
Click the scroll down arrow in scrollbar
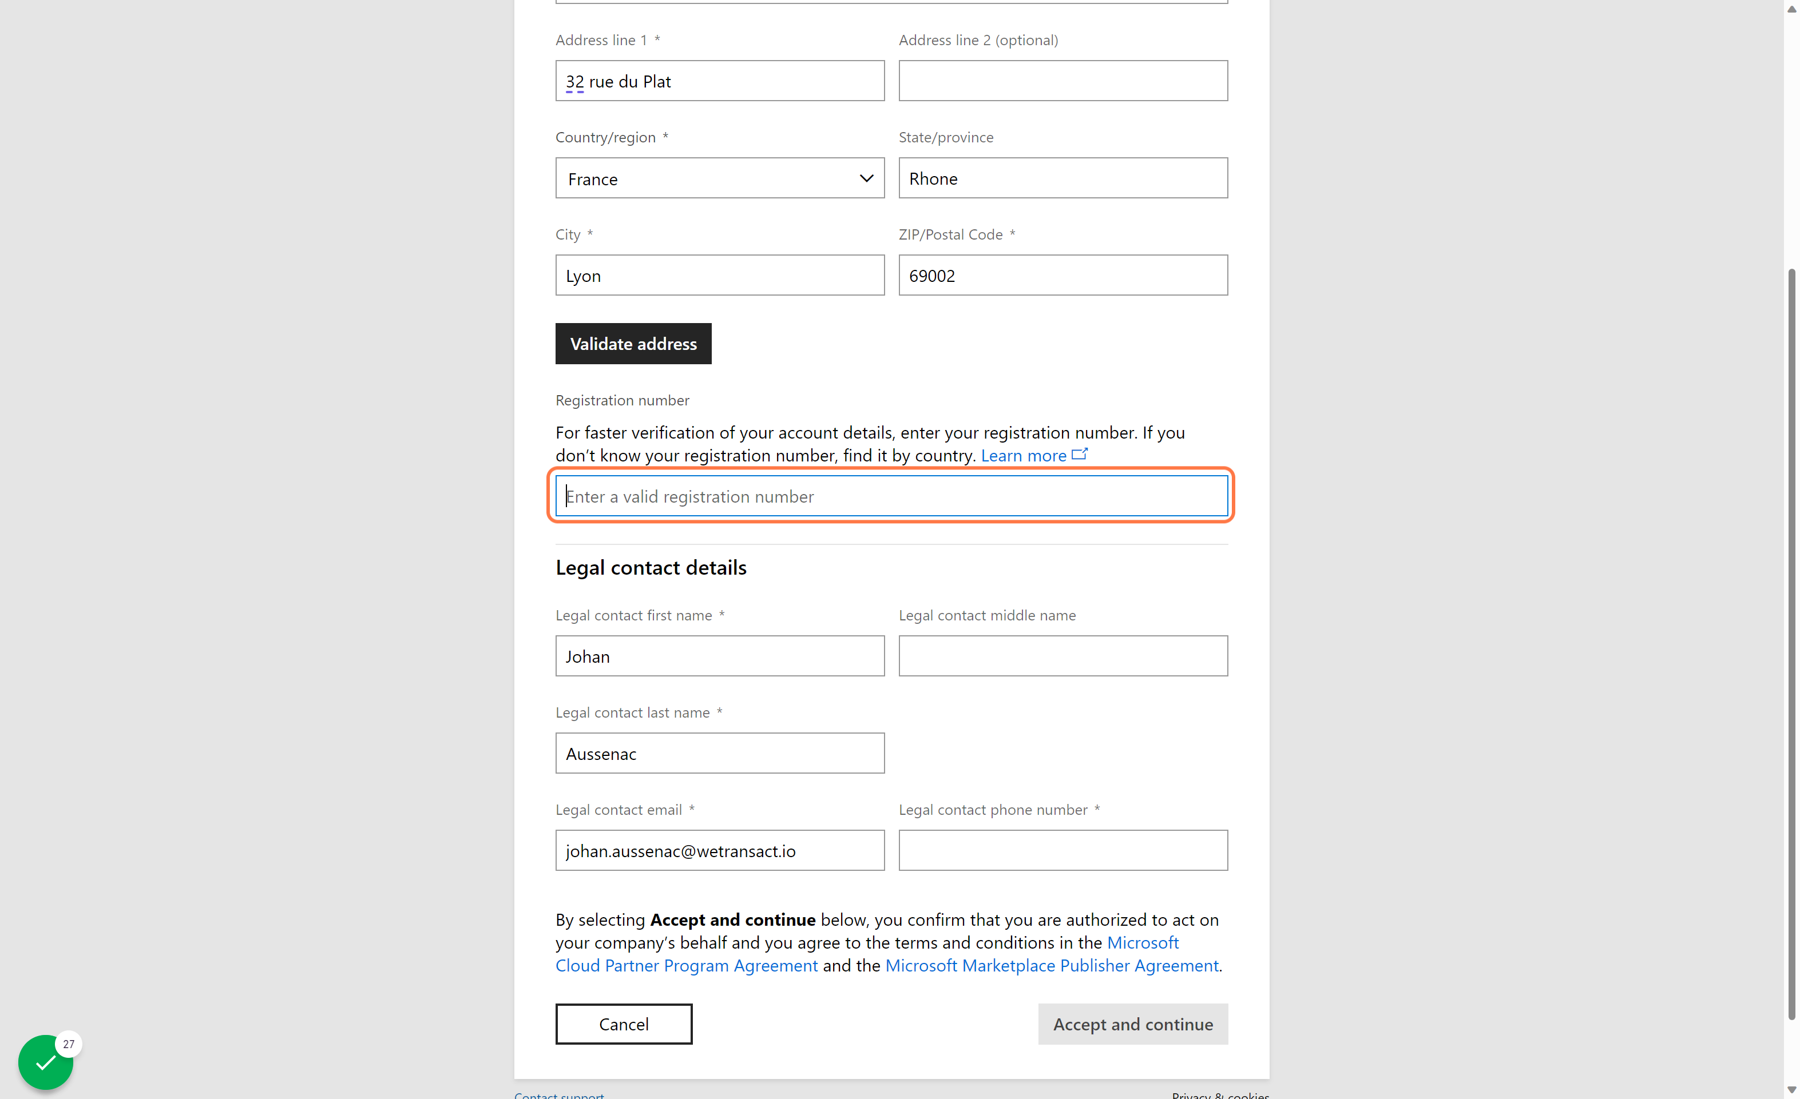1791,1090
